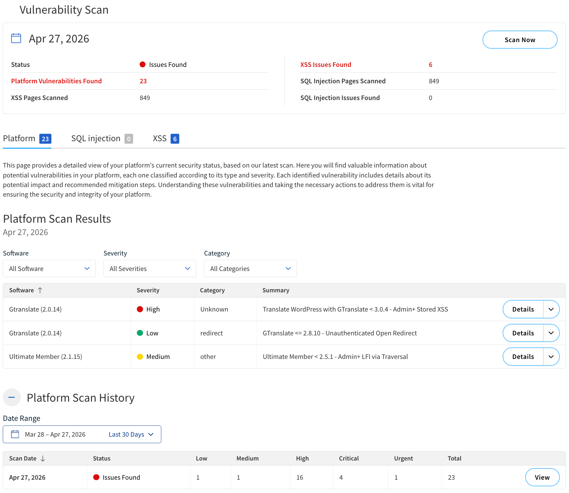
Task: Open the All Software dropdown
Action: point(49,268)
